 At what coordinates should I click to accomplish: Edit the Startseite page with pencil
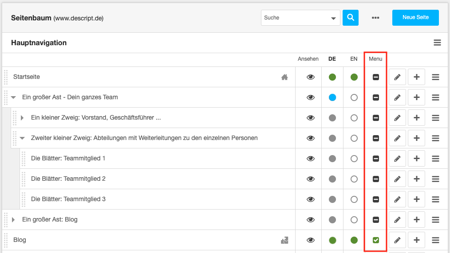point(397,77)
